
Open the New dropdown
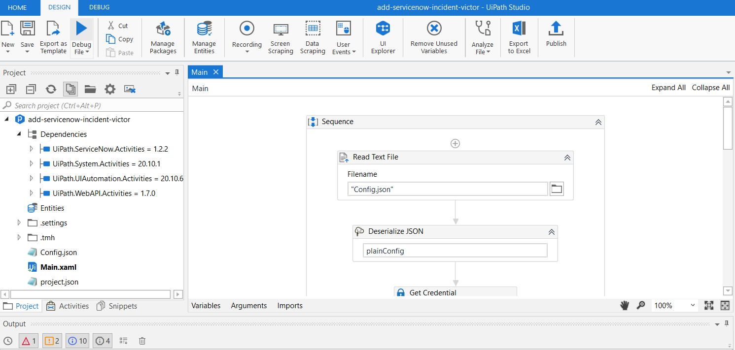8,51
